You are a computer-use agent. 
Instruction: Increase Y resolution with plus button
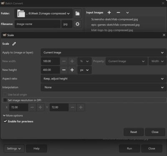pos(81,107)
